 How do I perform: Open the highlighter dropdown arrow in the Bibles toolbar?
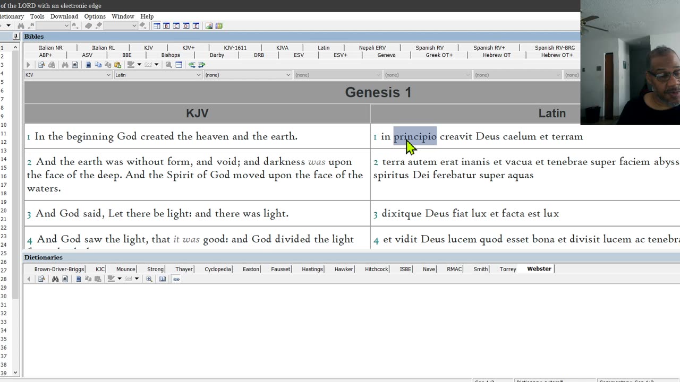pos(139,65)
